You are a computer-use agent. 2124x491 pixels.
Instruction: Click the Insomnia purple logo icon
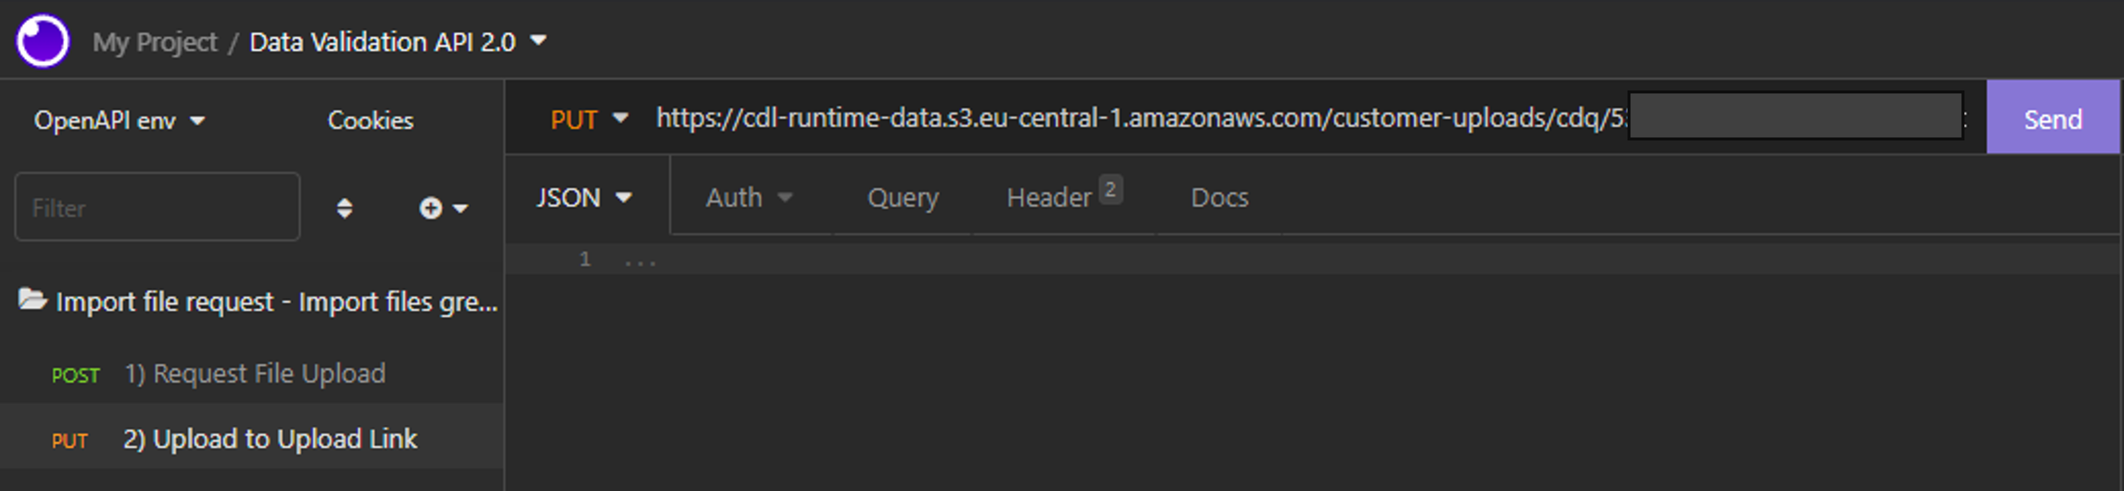click(x=43, y=40)
